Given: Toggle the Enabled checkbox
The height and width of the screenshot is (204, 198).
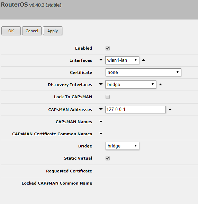Looking at the screenshot, I should [108, 48].
